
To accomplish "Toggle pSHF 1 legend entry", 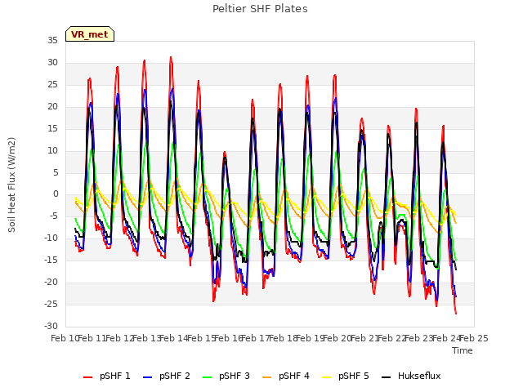I will pyautogui.click(x=107, y=376).
